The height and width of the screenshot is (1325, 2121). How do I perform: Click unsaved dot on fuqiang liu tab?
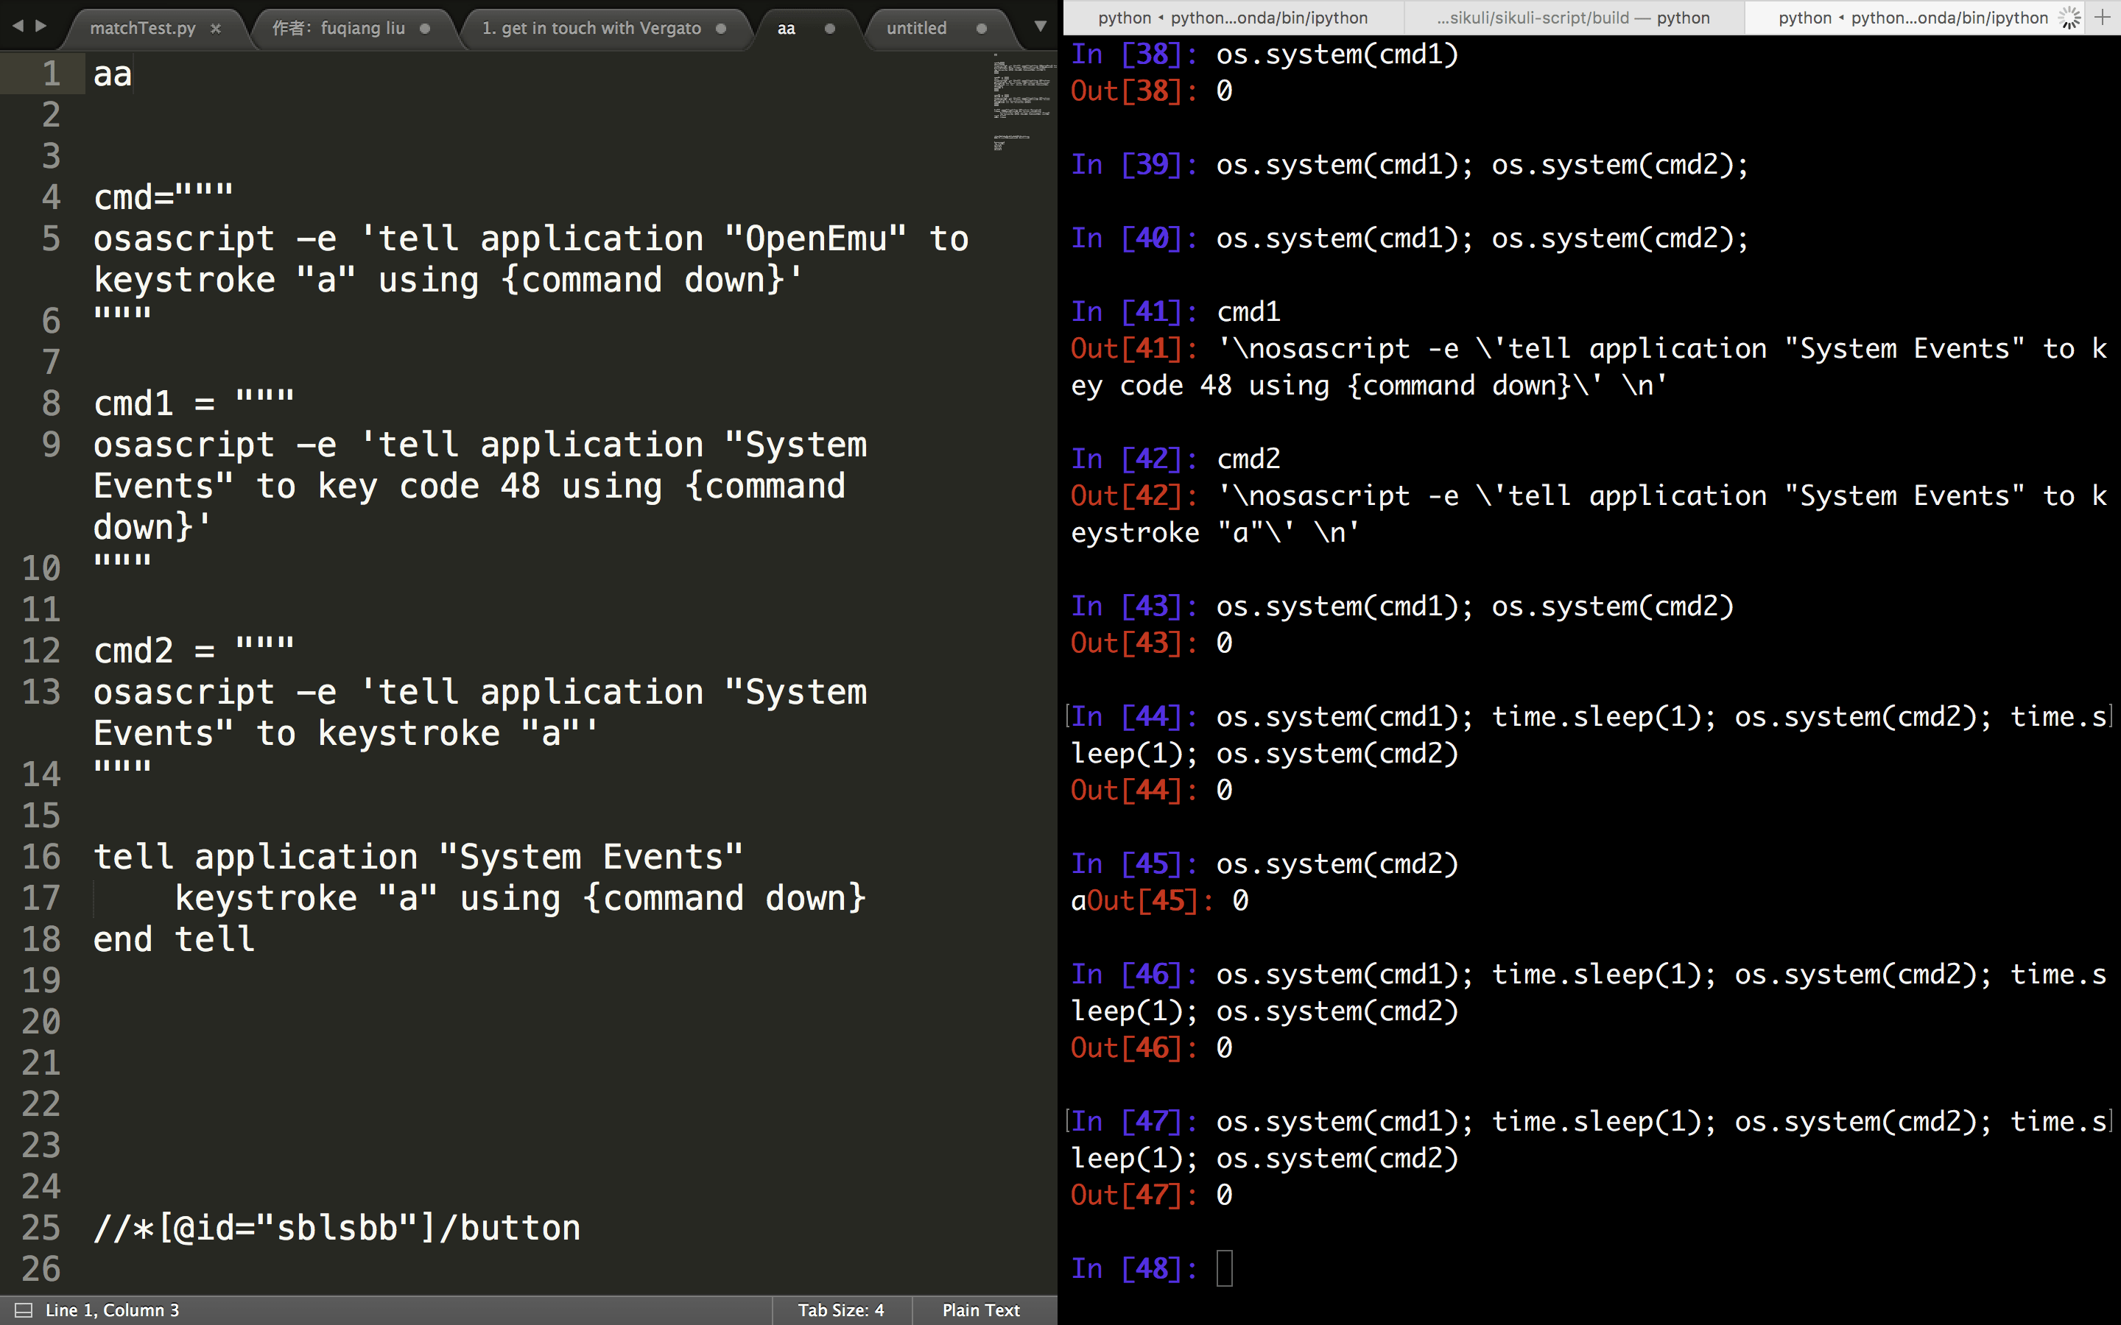point(425,28)
